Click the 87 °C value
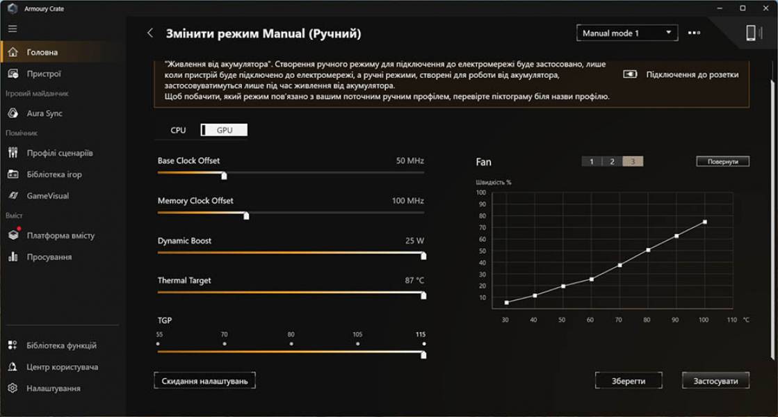 point(414,280)
